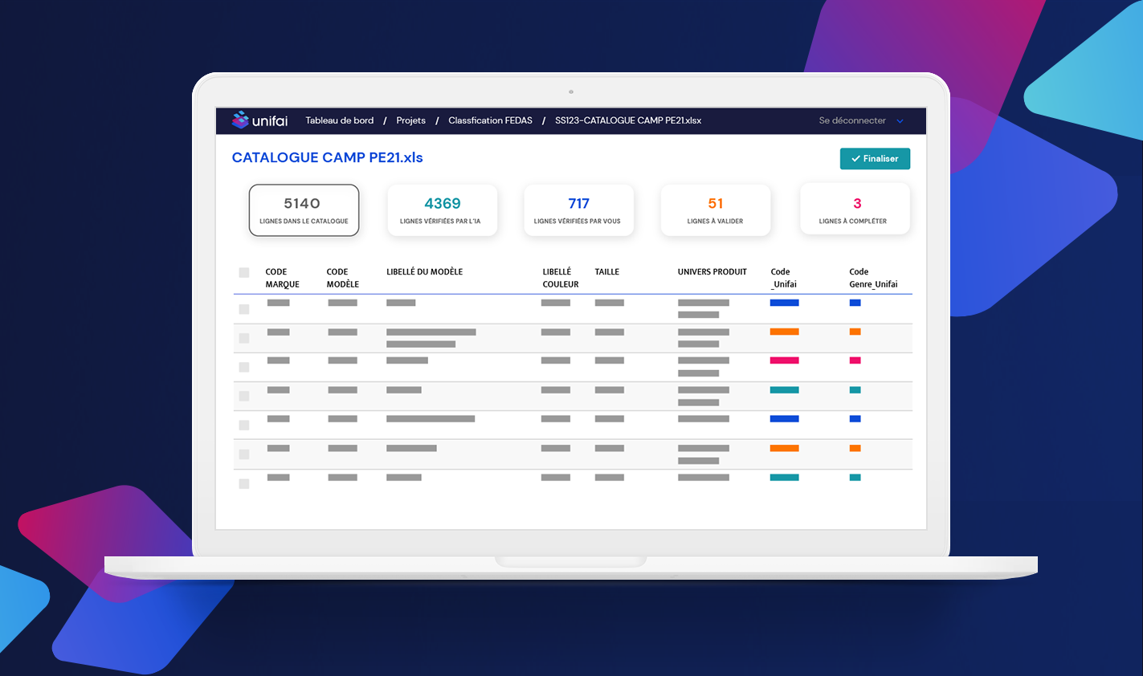
Task: Expand the Se déconnecter dropdown arrow
Action: pyautogui.click(x=900, y=121)
